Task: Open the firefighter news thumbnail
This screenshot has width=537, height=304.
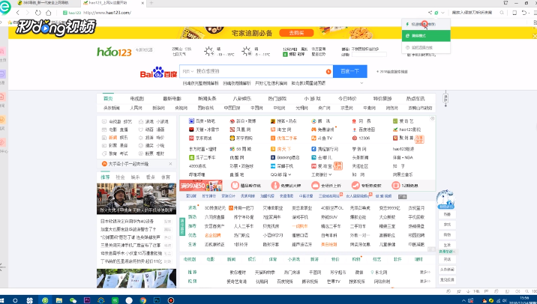Action: pyautogui.click(x=136, y=198)
